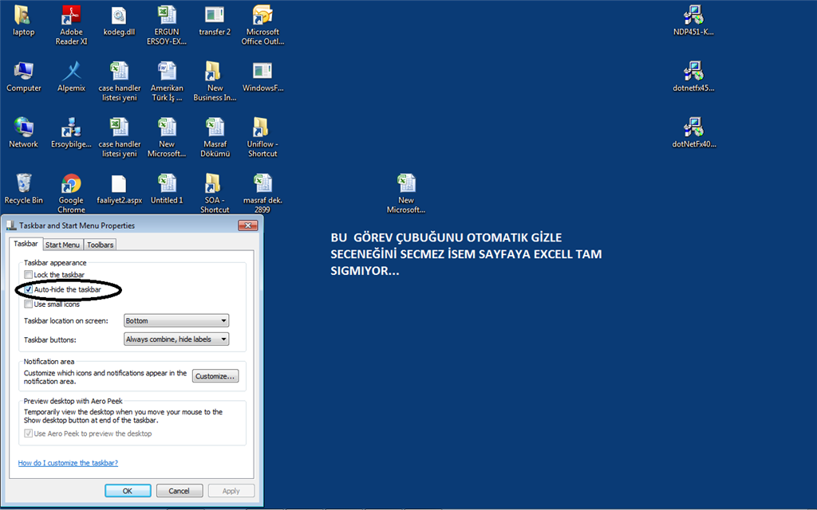Open Taskbar location on screen dropdown
817x510 pixels.
coord(176,320)
